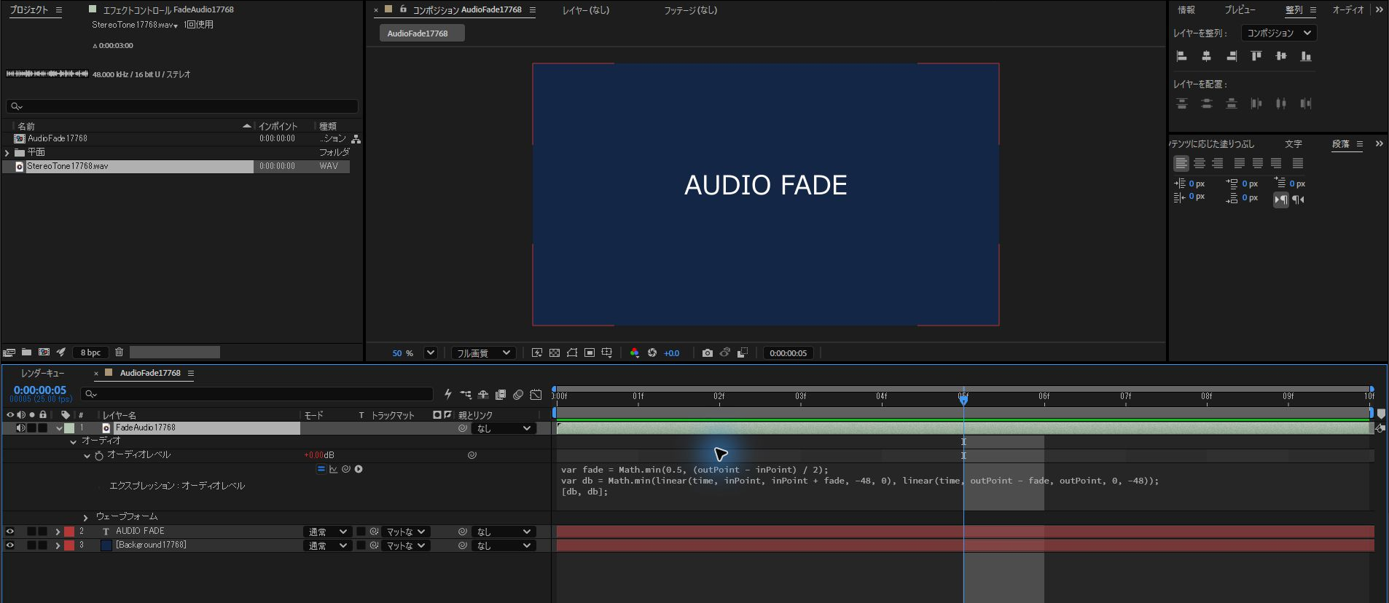
Task: Enable motion blur for timeline
Action: coord(518,394)
